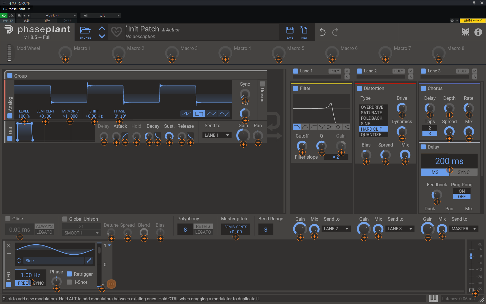Select 2 chorus taps option
Viewport: 486px width, 304px height.
tap(429, 128)
